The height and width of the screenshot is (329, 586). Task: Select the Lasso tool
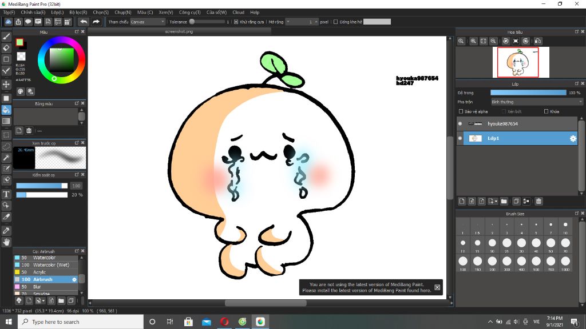[6, 146]
